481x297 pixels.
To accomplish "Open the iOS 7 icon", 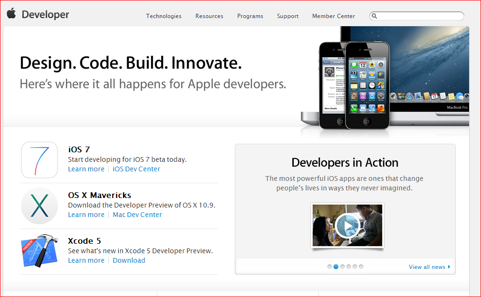I will (39, 160).
